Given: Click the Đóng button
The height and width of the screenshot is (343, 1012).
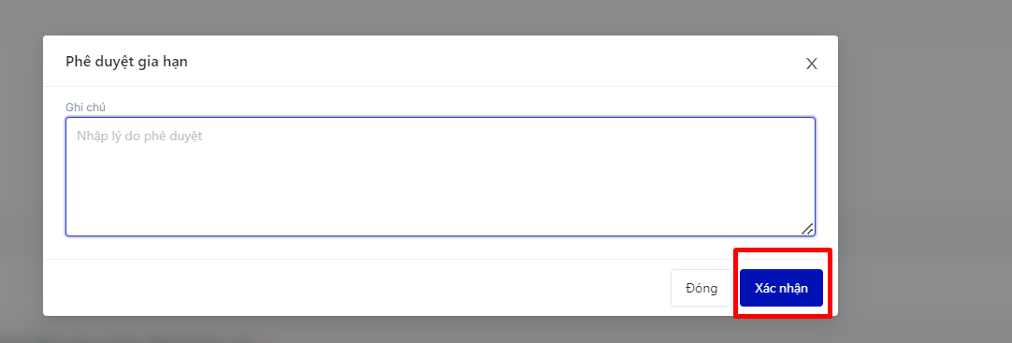Looking at the screenshot, I should [701, 288].
